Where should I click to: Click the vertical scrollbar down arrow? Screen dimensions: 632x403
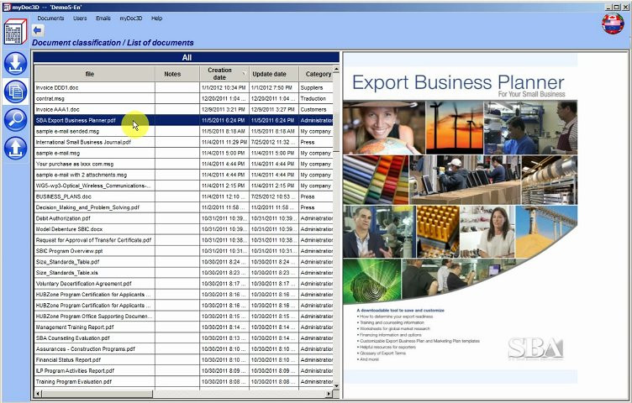pyautogui.click(x=336, y=386)
